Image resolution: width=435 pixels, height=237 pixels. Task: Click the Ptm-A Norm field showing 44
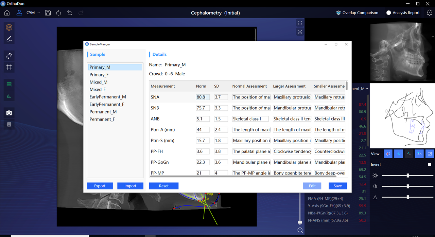pos(203,130)
